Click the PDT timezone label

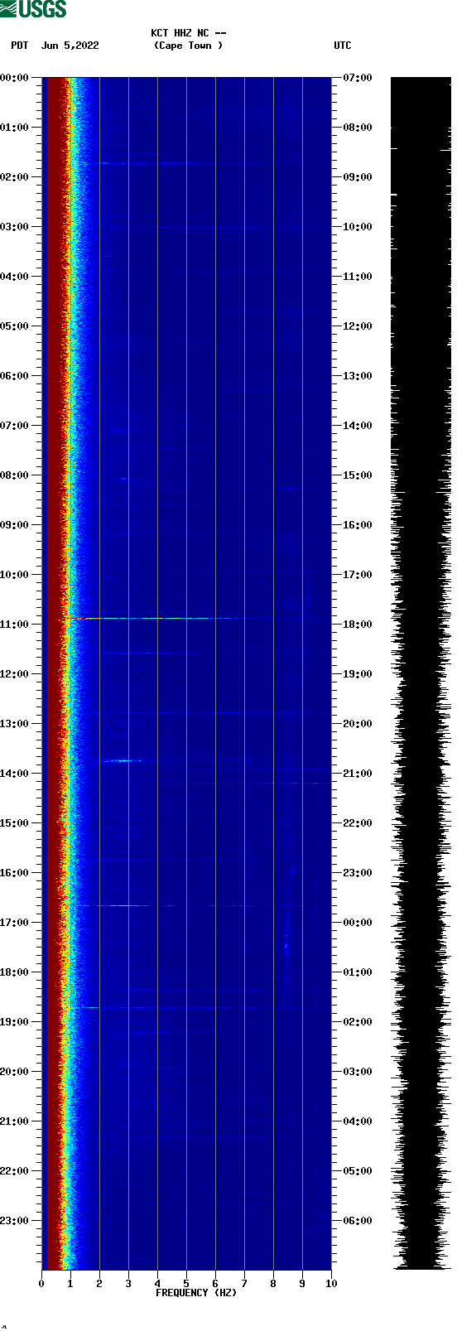tap(20, 46)
